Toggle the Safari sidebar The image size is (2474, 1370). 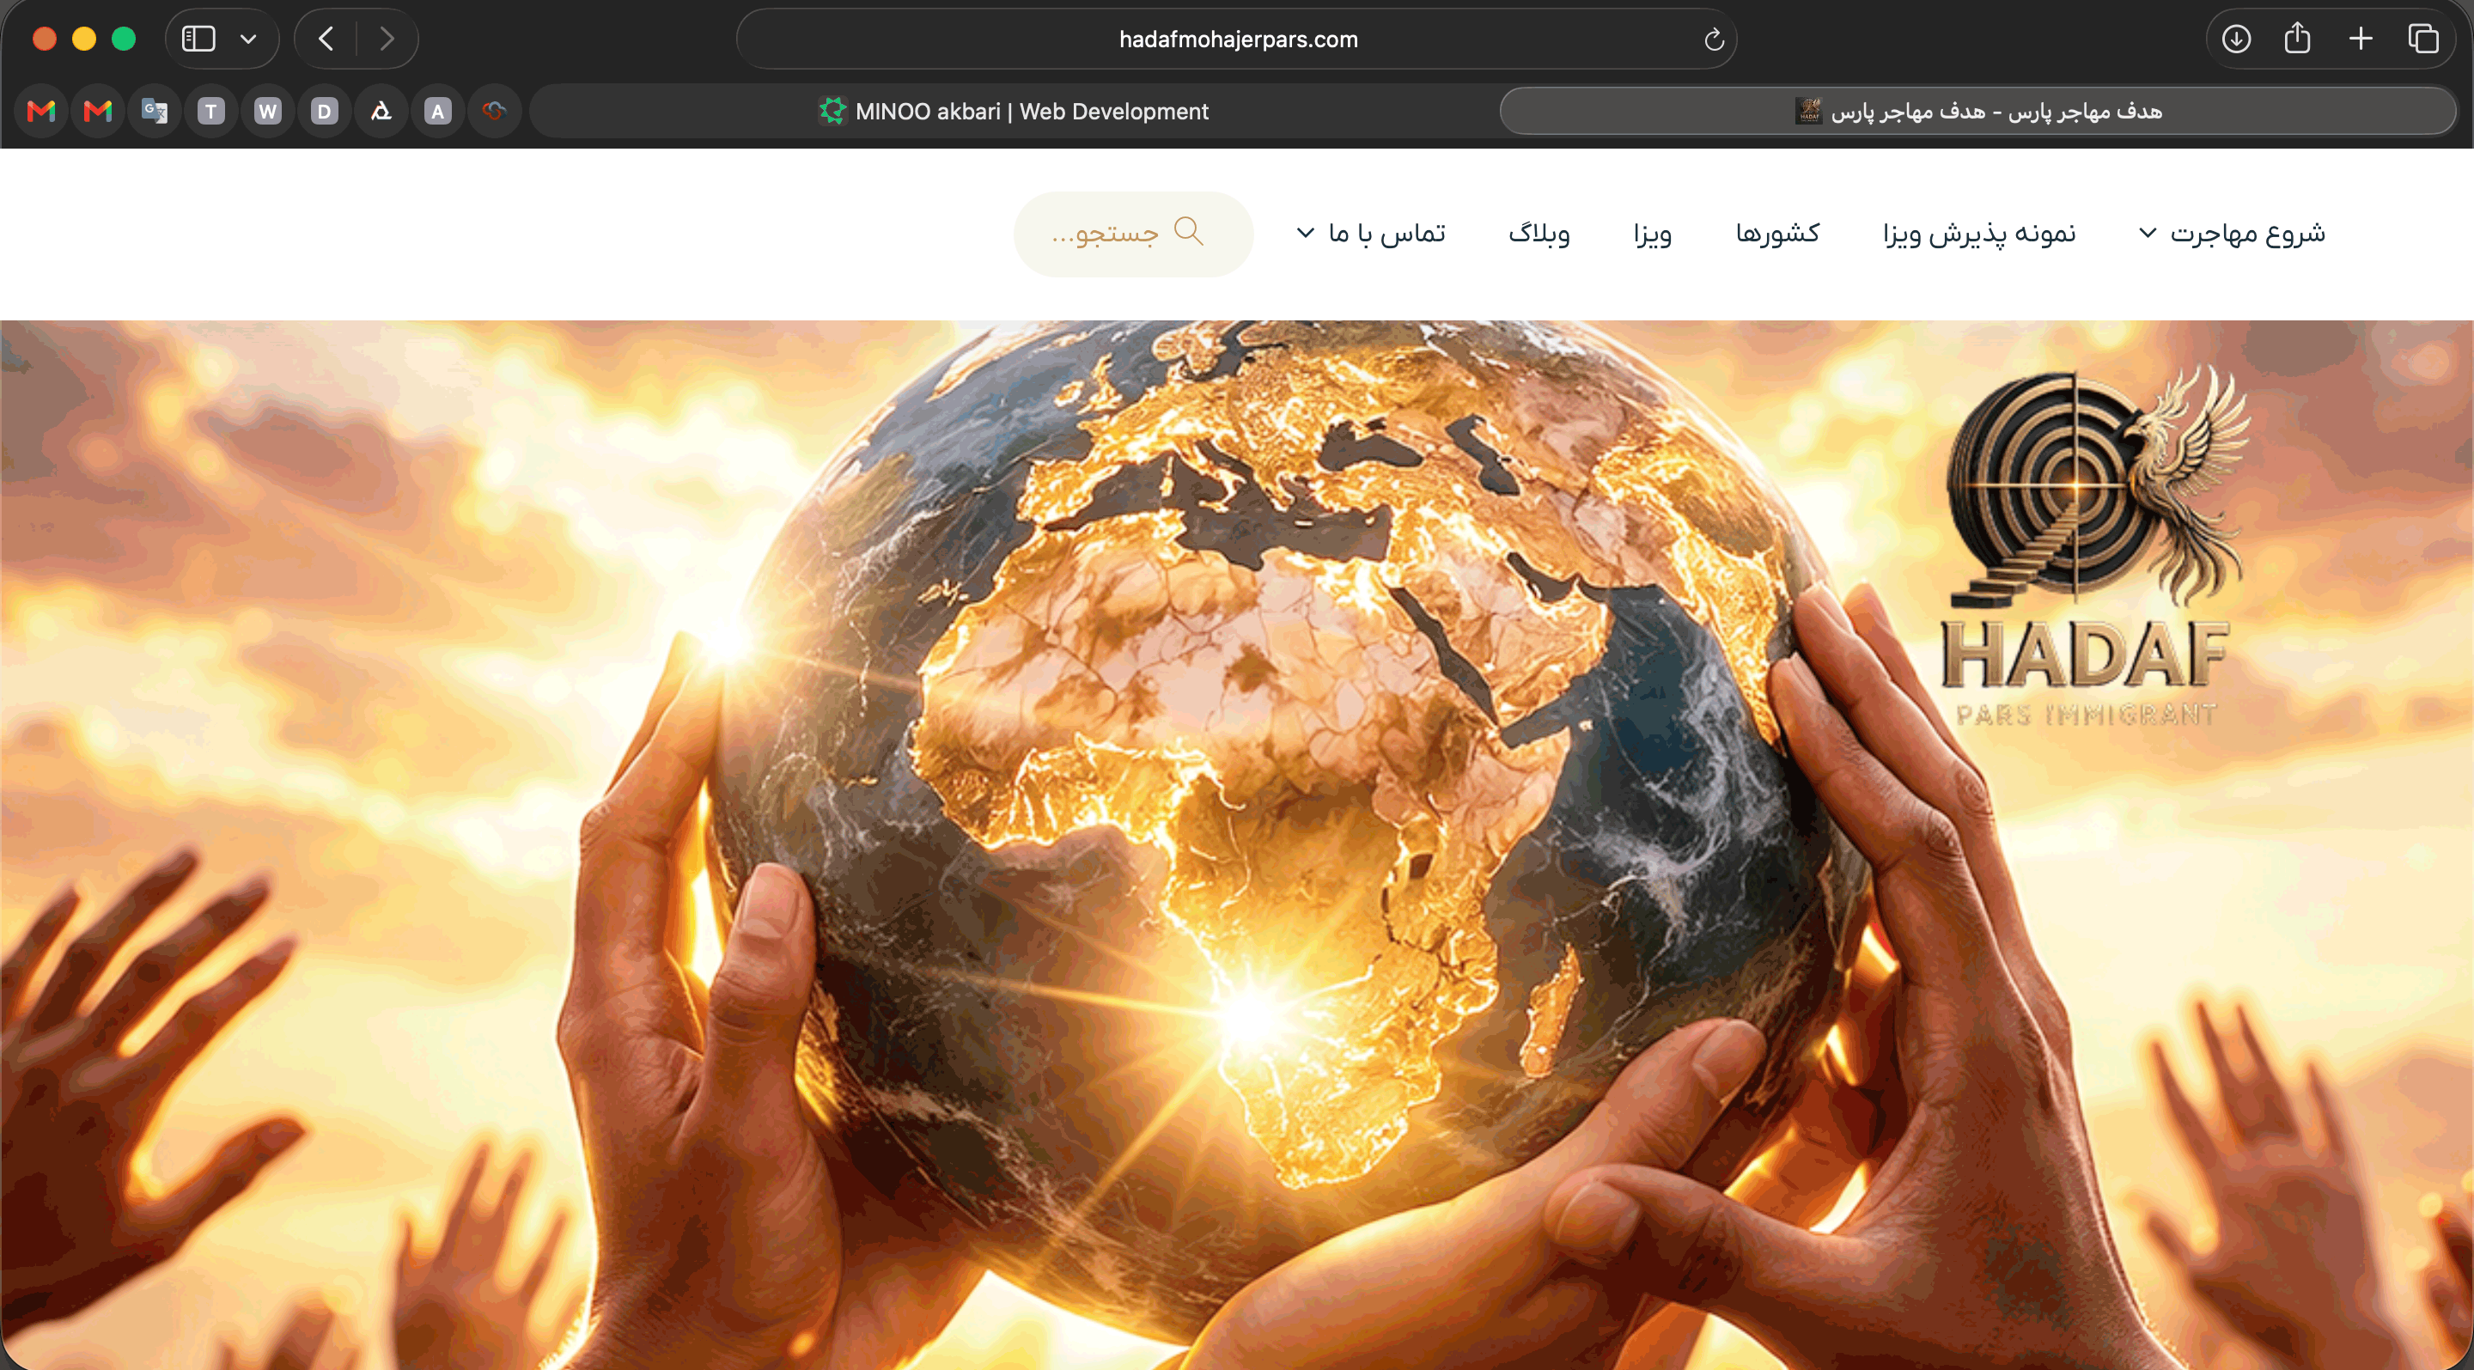click(198, 39)
